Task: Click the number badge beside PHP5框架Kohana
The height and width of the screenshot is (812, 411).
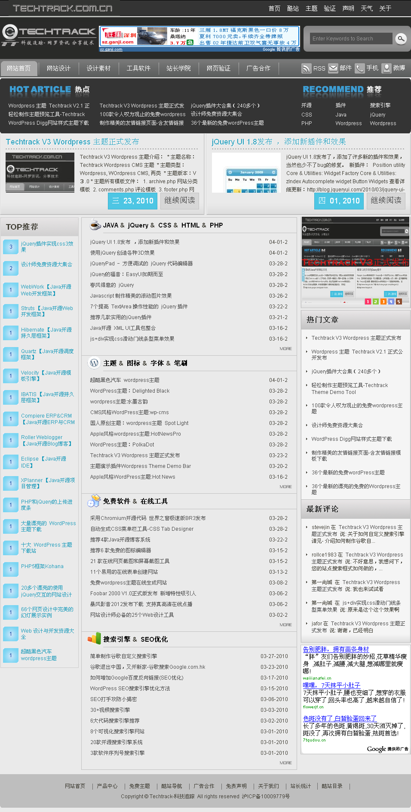Action: click(11, 569)
